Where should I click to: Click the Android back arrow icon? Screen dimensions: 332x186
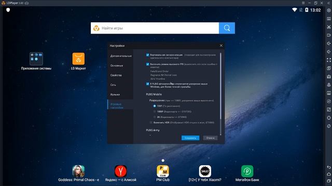click(x=329, y=167)
